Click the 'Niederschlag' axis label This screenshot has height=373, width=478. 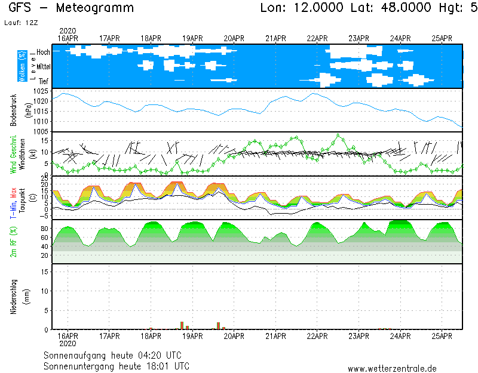pyautogui.click(x=13, y=297)
